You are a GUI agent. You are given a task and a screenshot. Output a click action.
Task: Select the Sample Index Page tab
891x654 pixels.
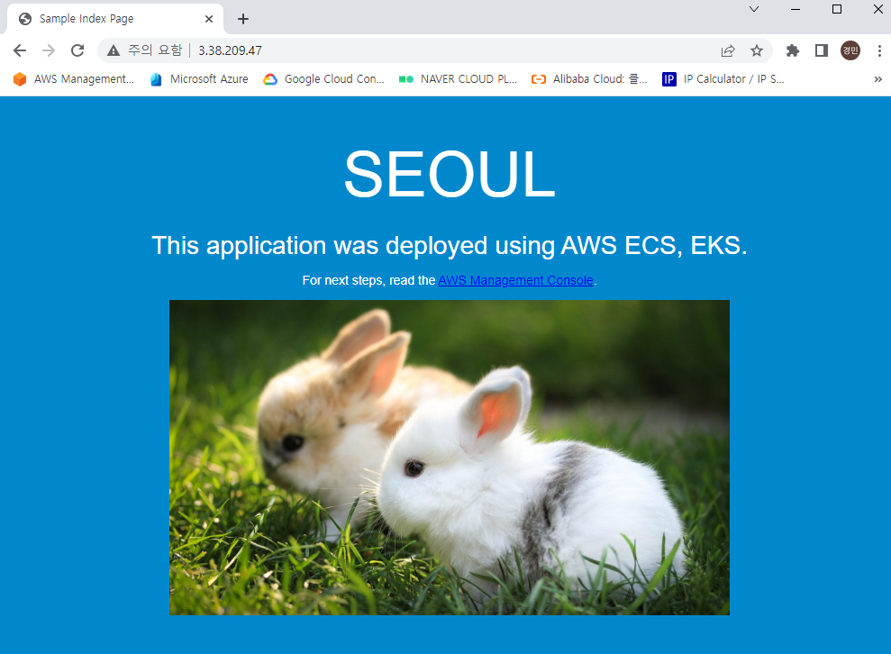pyautogui.click(x=114, y=19)
